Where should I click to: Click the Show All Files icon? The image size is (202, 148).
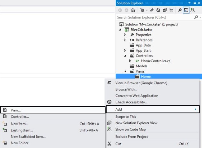tap(170, 10)
